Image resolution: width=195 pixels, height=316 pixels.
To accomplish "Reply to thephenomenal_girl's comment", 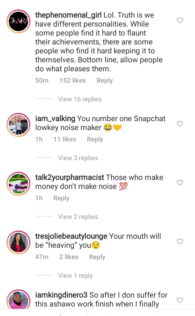I will click(x=105, y=80).
